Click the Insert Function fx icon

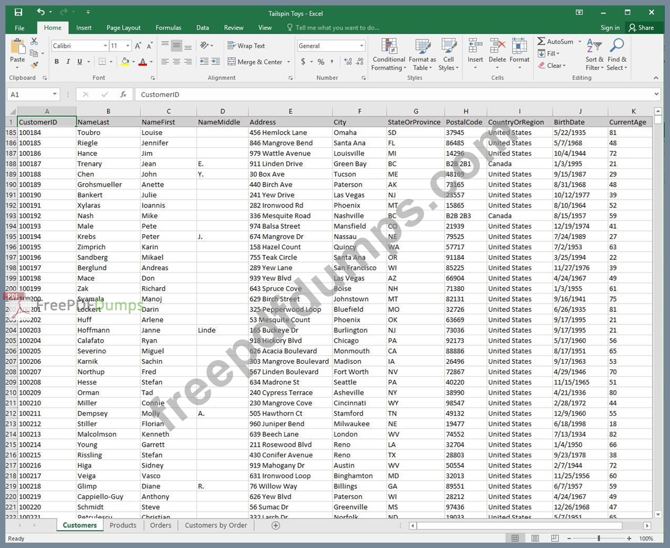[123, 94]
